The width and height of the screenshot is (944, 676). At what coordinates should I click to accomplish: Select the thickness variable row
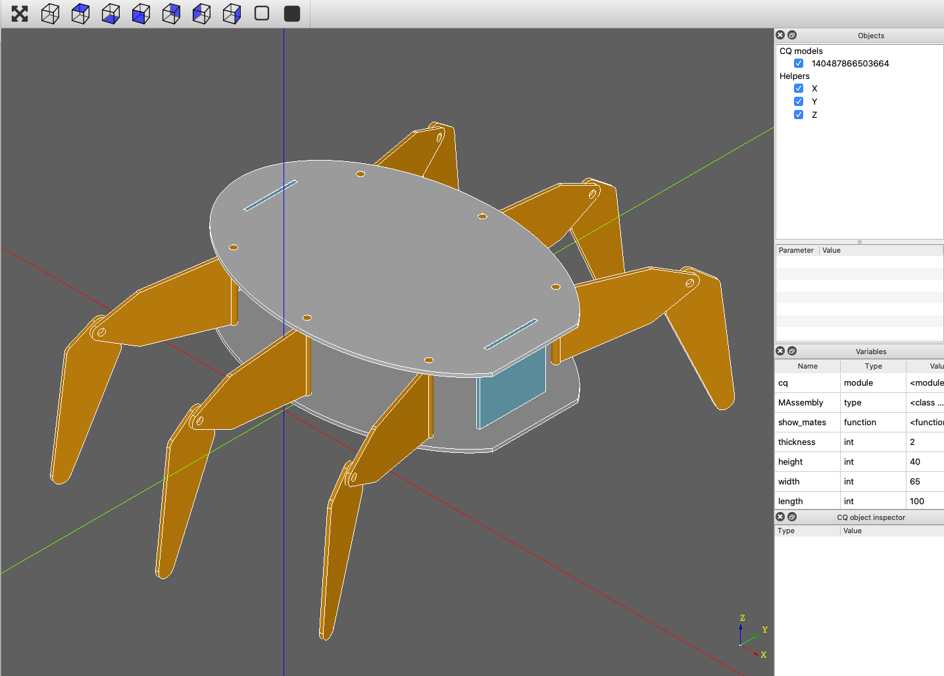pos(859,442)
